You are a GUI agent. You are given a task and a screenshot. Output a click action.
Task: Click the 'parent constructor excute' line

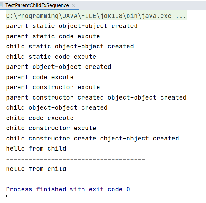[x=53, y=87]
